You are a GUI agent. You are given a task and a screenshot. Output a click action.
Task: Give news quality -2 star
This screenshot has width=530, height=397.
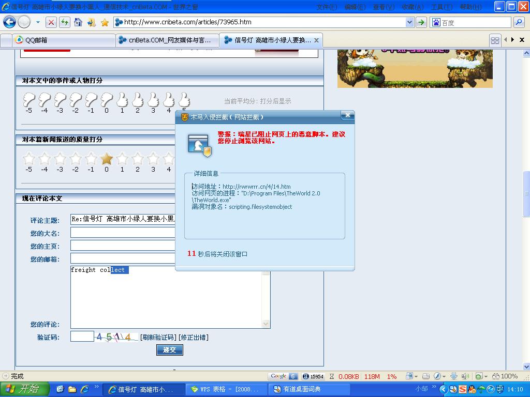[76, 158]
